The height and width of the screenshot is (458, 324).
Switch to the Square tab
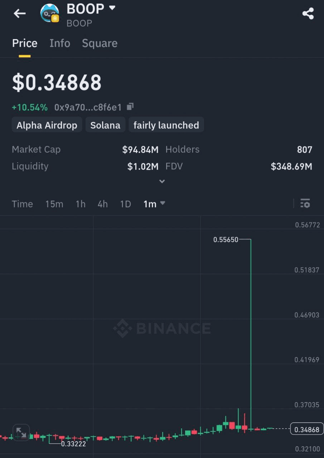(100, 43)
